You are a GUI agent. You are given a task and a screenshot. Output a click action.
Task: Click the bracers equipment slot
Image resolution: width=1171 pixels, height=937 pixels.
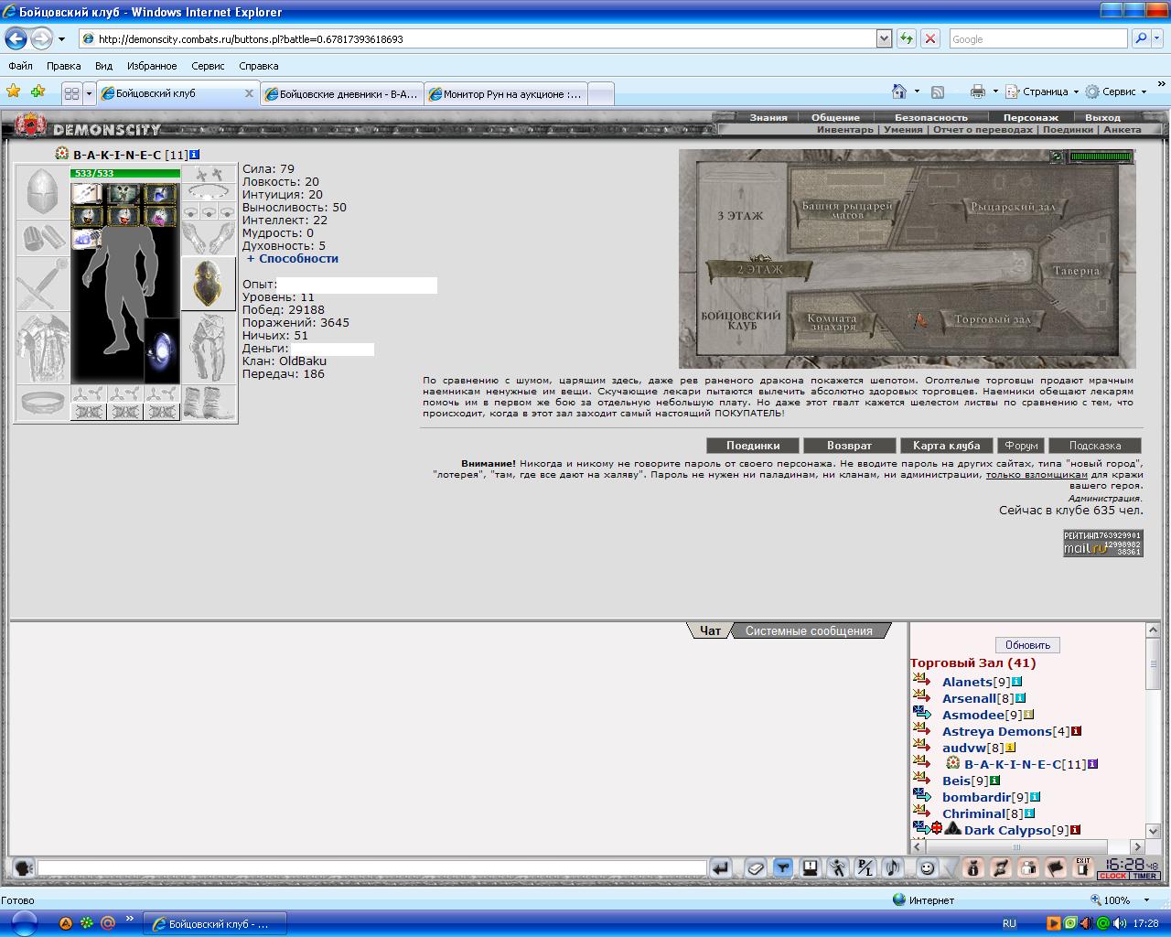(x=42, y=238)
